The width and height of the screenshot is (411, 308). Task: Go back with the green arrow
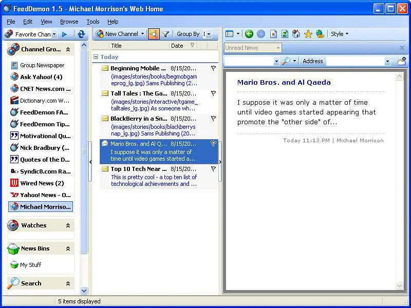[249, 34]
